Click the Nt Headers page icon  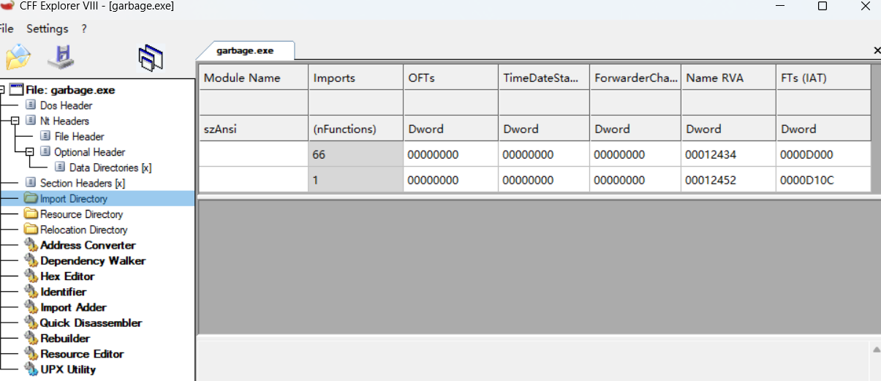(31, 121)
